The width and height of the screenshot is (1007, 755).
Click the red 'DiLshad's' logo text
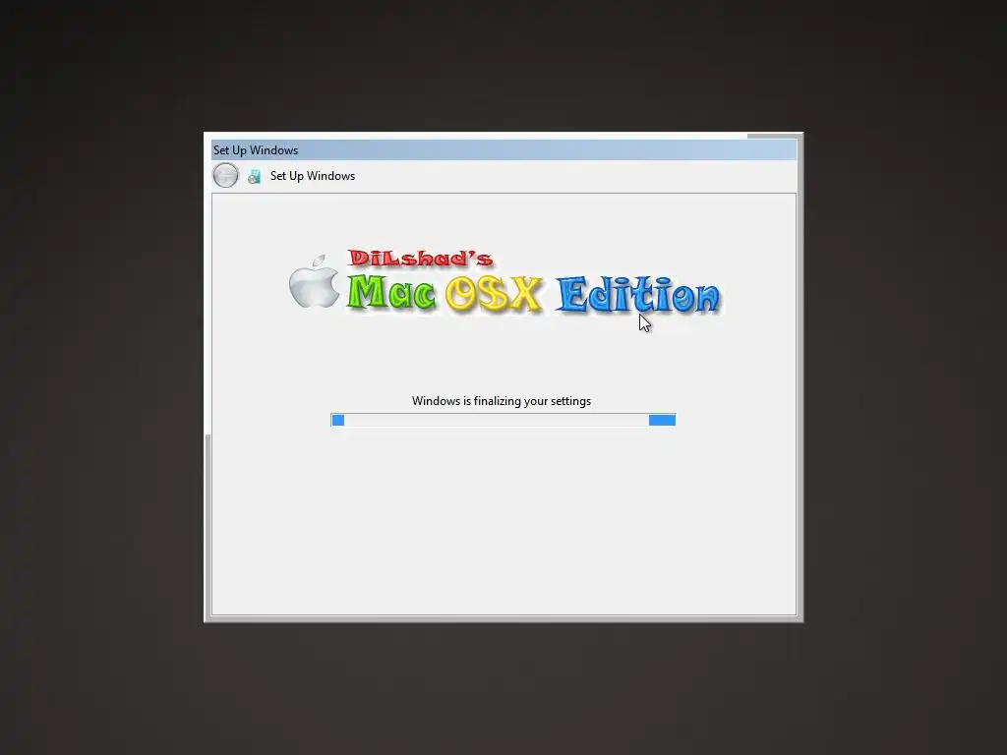(421, 259)
